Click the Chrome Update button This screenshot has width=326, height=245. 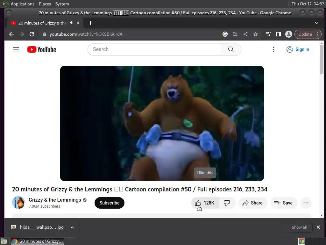click(308, 34)
